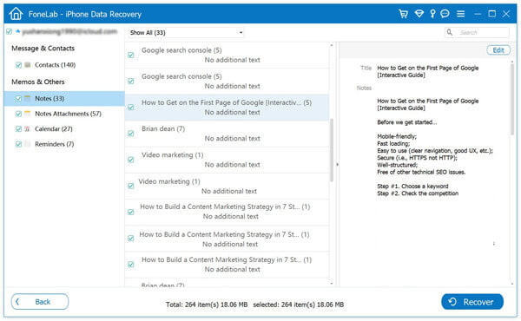Uncheck the Brian dean (7) note checkbox
521x321 pixels.
[x=131, y=134]
